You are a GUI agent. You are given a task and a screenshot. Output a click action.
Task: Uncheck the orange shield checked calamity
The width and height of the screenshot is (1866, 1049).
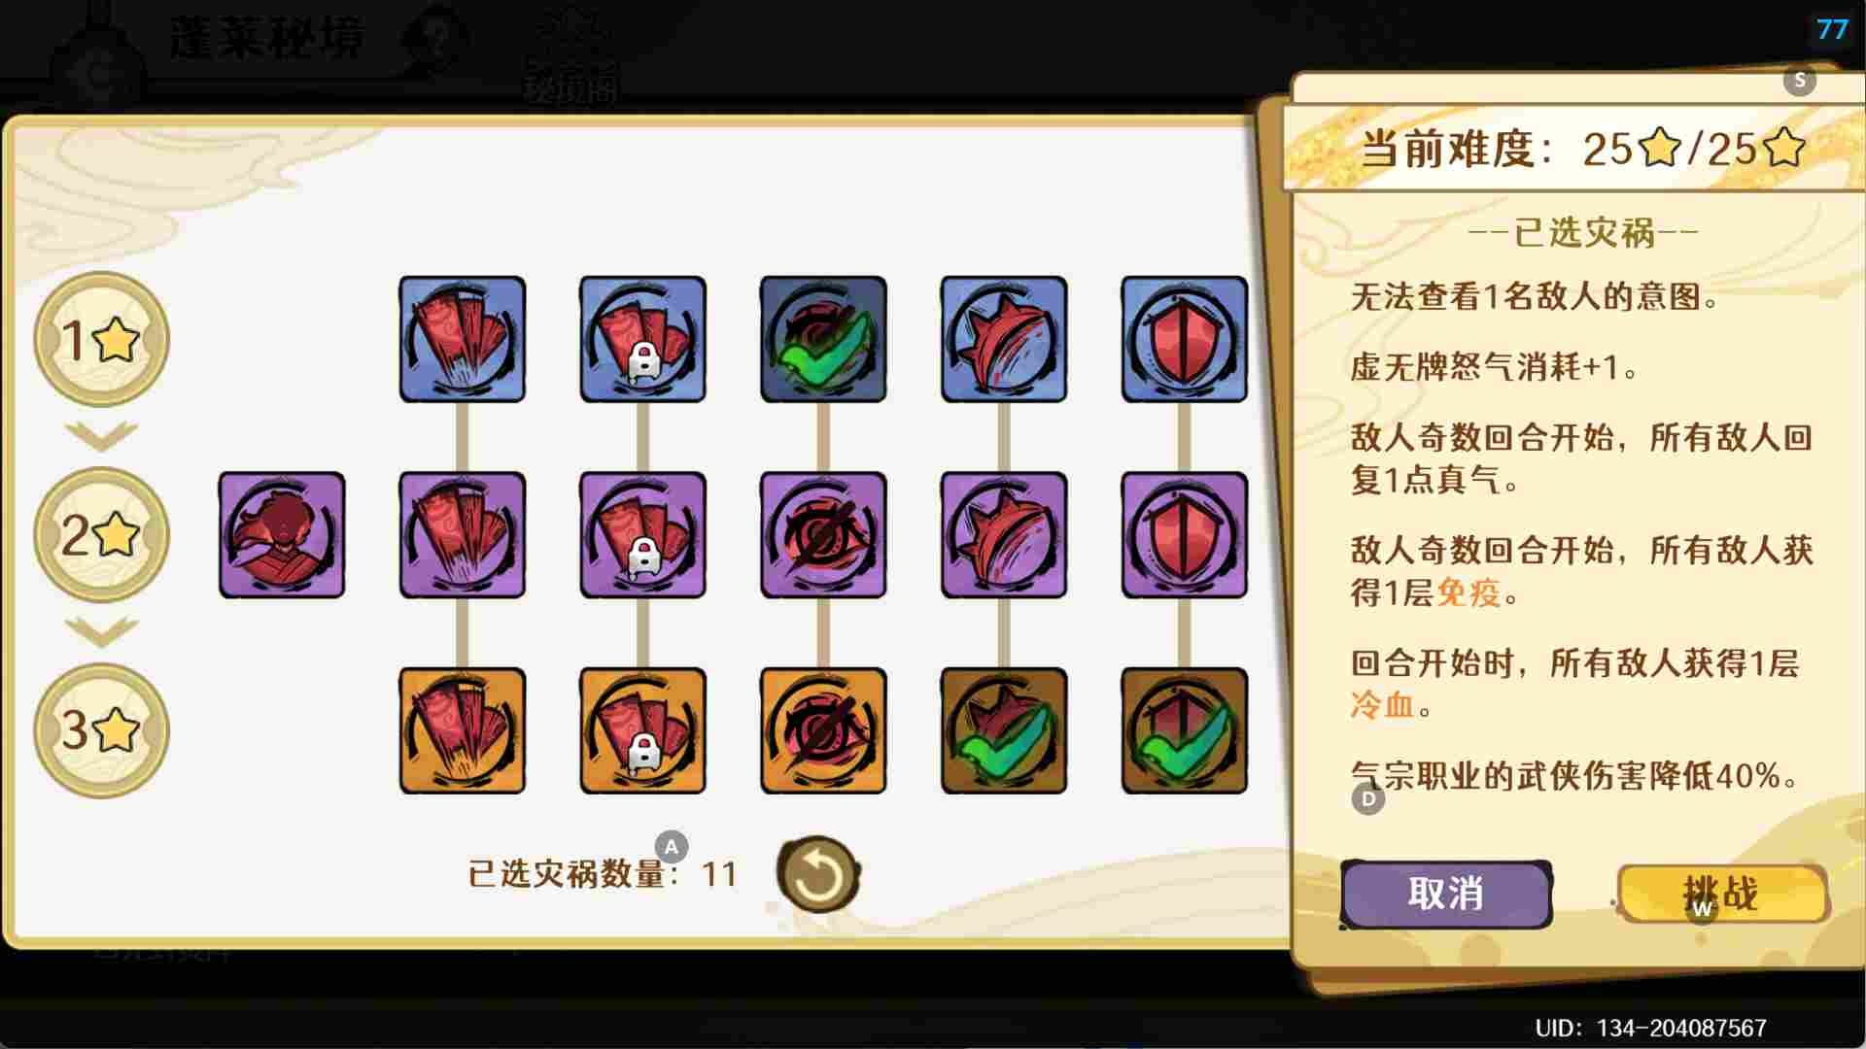[1184, 730]
